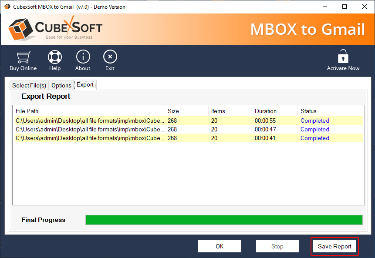Click the Activate Now padlock icon

point(343,57)
